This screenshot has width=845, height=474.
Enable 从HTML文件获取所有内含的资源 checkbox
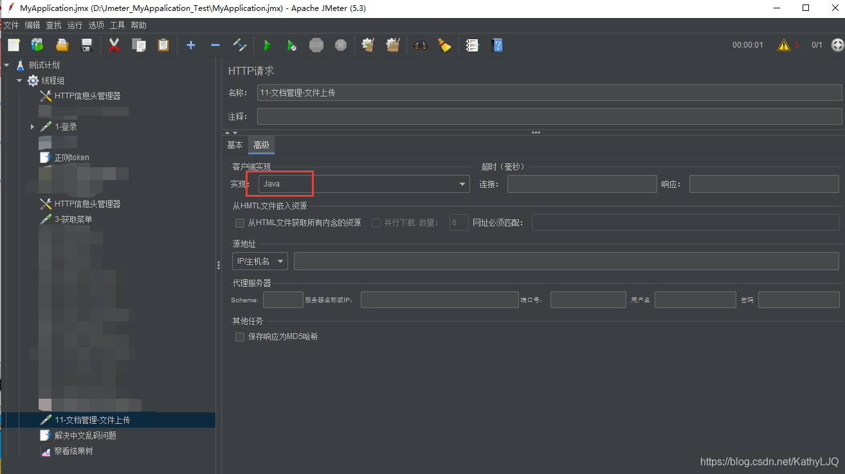(240, 223)
